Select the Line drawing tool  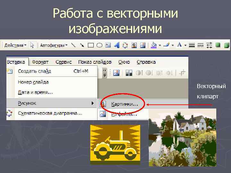(x=73, y=45)
